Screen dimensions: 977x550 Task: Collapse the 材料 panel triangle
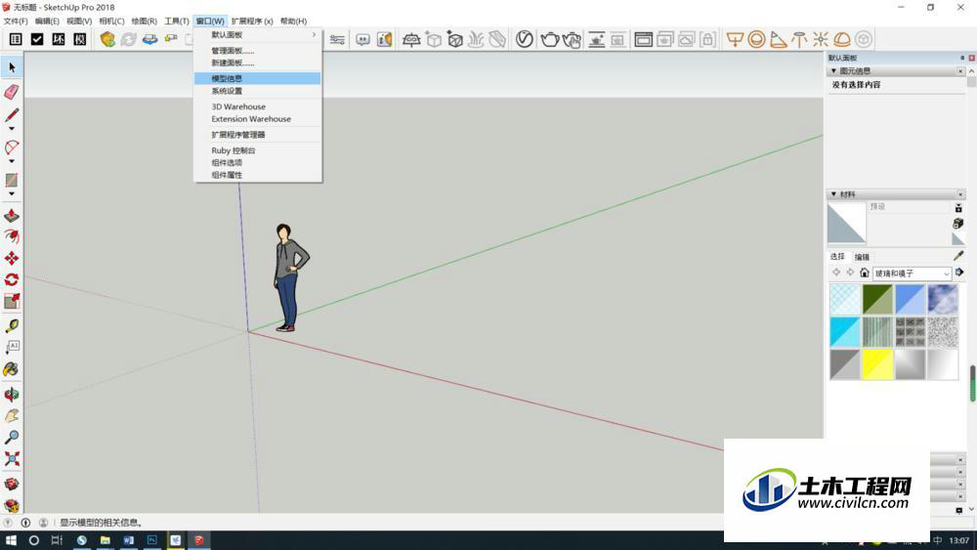point(833,194)
